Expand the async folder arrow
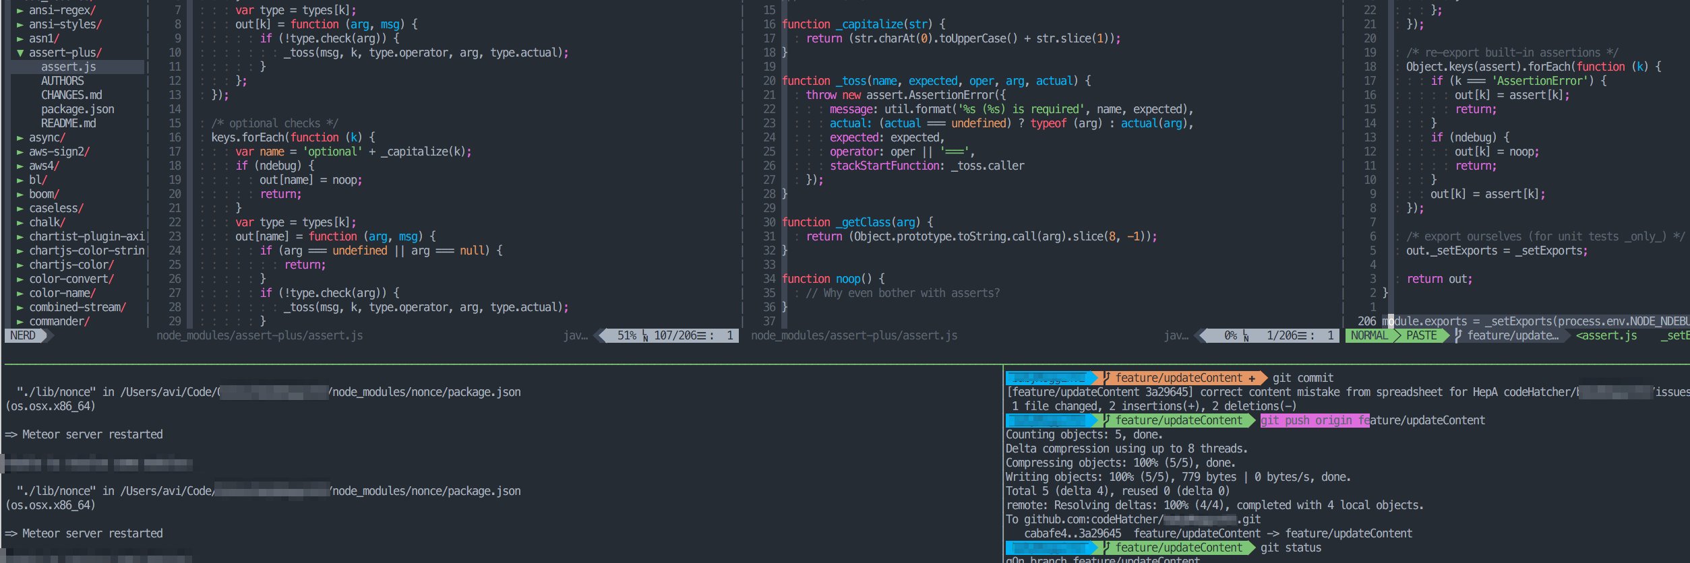Screen dimensions: 1690x563 pyautogui.click(x=20, y=138)
